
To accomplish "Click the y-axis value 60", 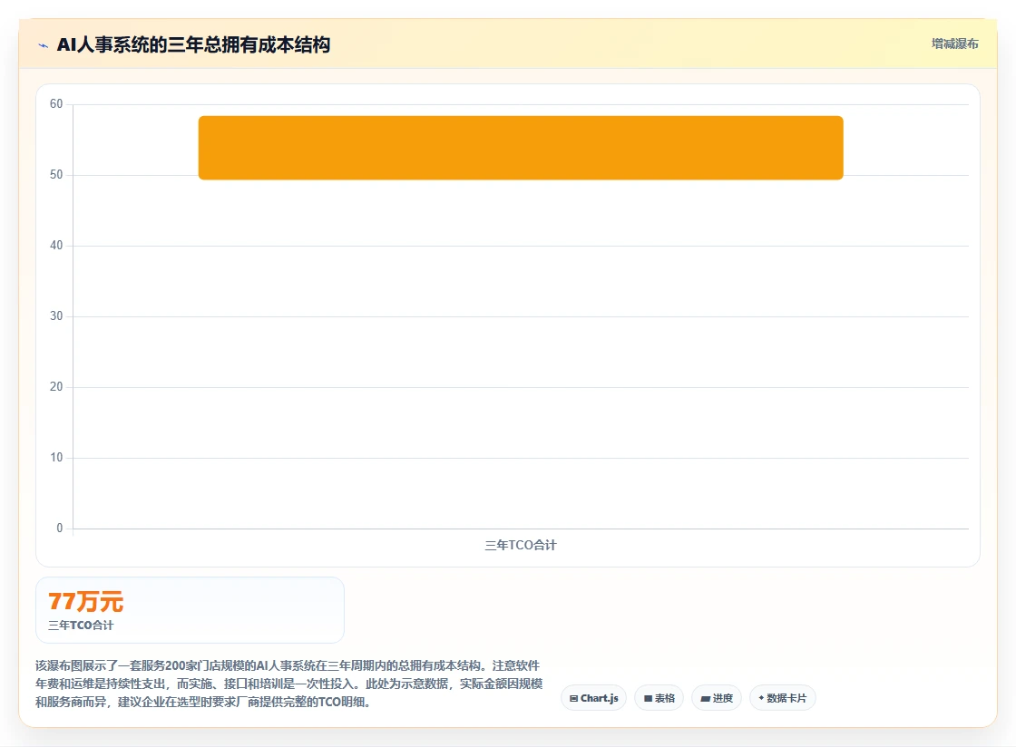I will pos(56,103).
